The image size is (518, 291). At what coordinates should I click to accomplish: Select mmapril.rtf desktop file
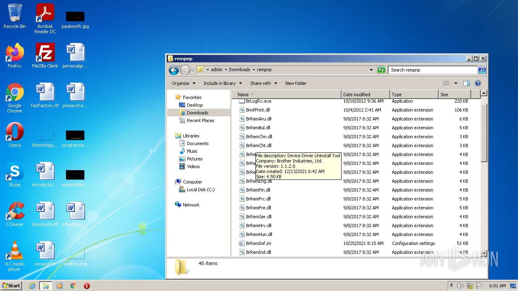tap(45, 253)
